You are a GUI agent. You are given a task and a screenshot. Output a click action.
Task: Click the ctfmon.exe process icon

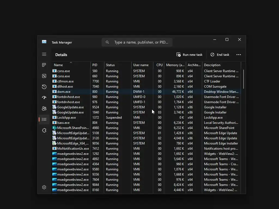coord(54,81)
